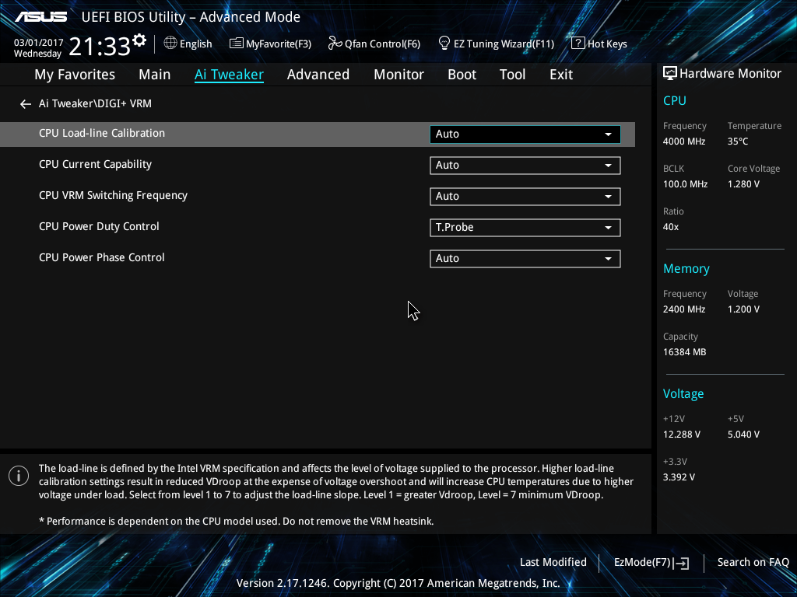Click the VRM heatsink performance note
The height and width of the screenshot is (597, 797).
point(237,522)
